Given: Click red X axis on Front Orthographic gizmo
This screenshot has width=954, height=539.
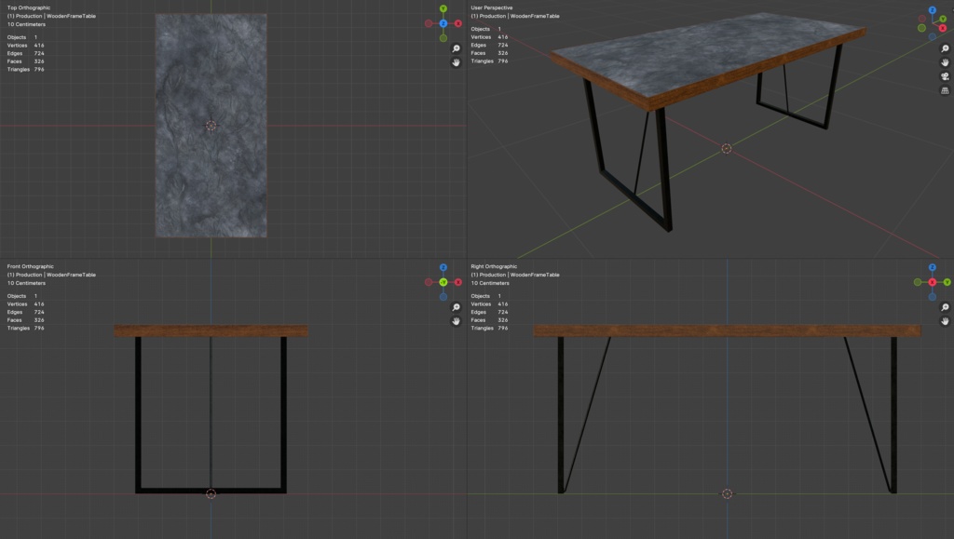Looking at the screenshot, I should (458, 282).
